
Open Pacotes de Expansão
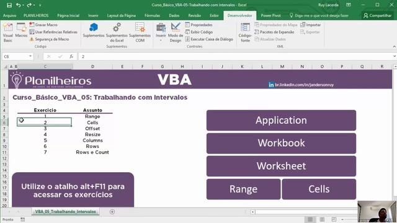click(x=274, y=32)
